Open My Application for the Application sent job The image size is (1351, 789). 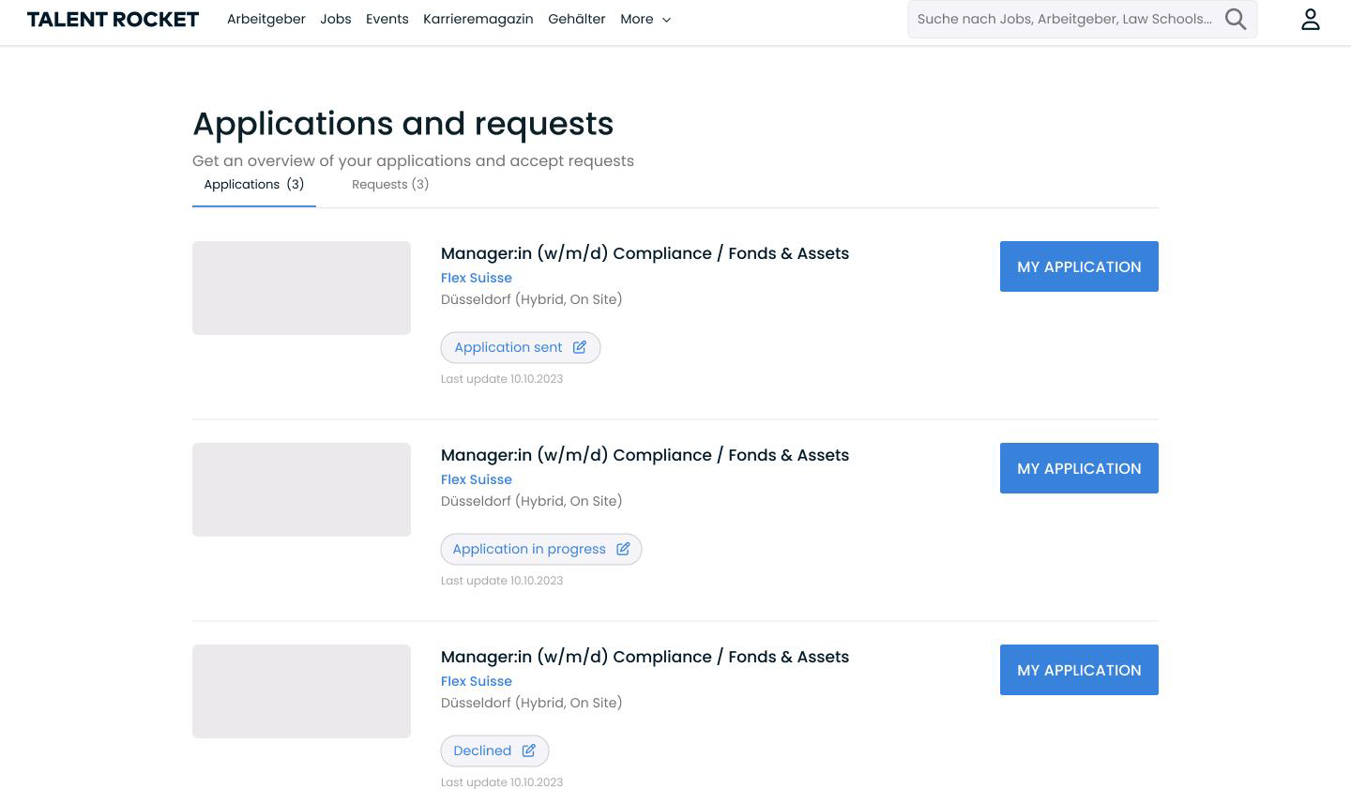(1079, 266)
